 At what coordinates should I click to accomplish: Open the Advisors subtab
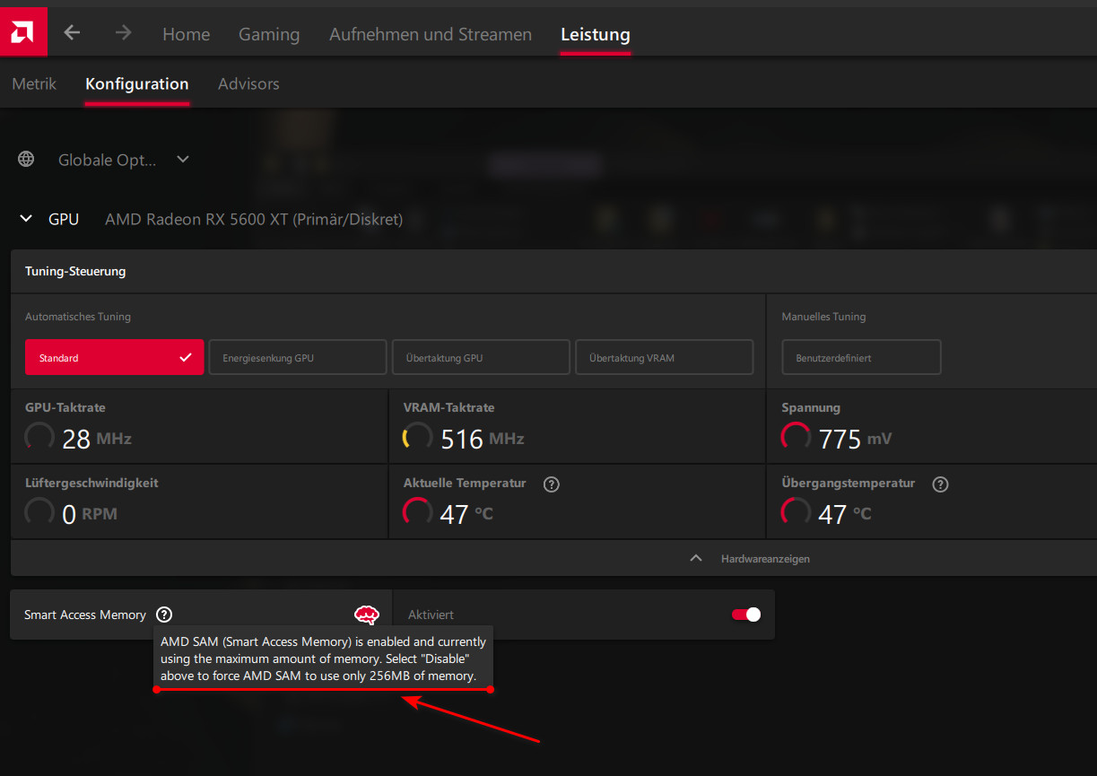pos(248,83)
